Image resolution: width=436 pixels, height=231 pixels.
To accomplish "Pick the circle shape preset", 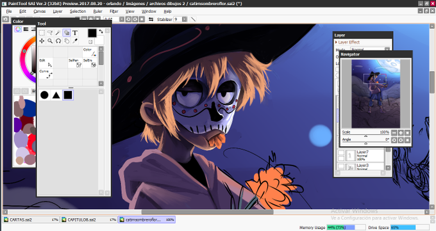I will pos(44,95).
